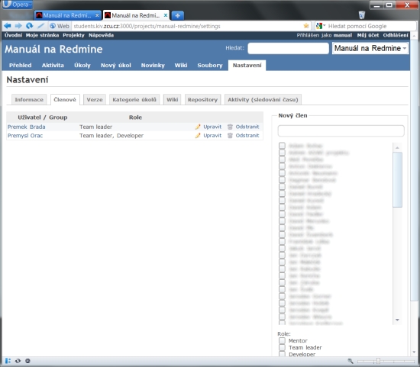
Task: Check the Developer role checkbox
Action: (x=282, y=354)
